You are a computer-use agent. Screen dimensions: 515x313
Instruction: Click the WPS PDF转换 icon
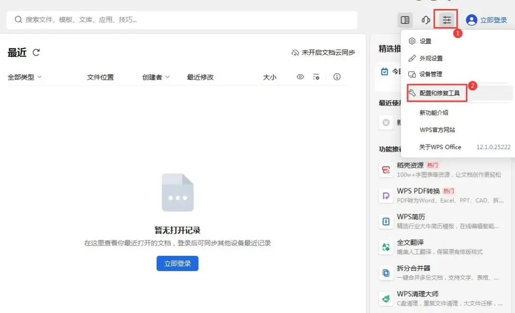[x=386, y=196]
